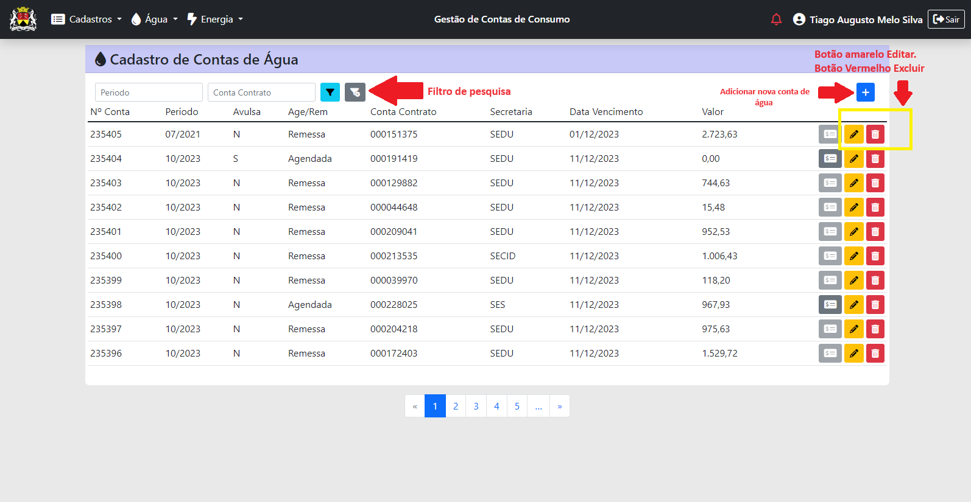The image size is (971, 502).
Task: Click the Gestão de Contas de Consumo title
Action: coord(502,19)
